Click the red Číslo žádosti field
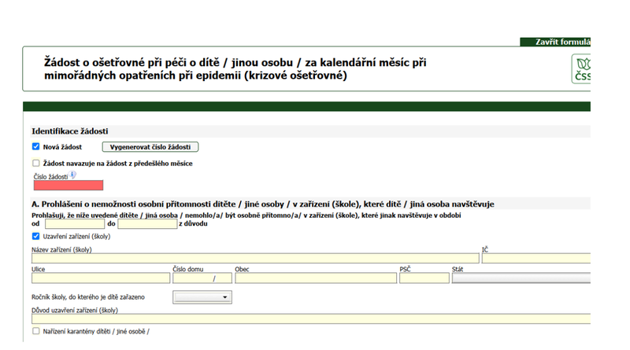 pos(68,185)
